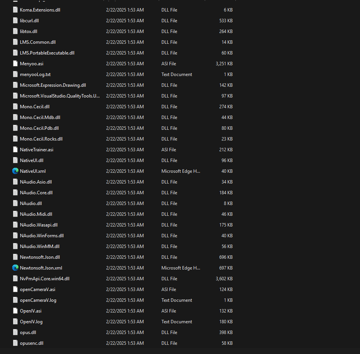360x354 pixels.
Task: Click the 8 KB size of NAudio.dll
Action: (x=228, y=203)
